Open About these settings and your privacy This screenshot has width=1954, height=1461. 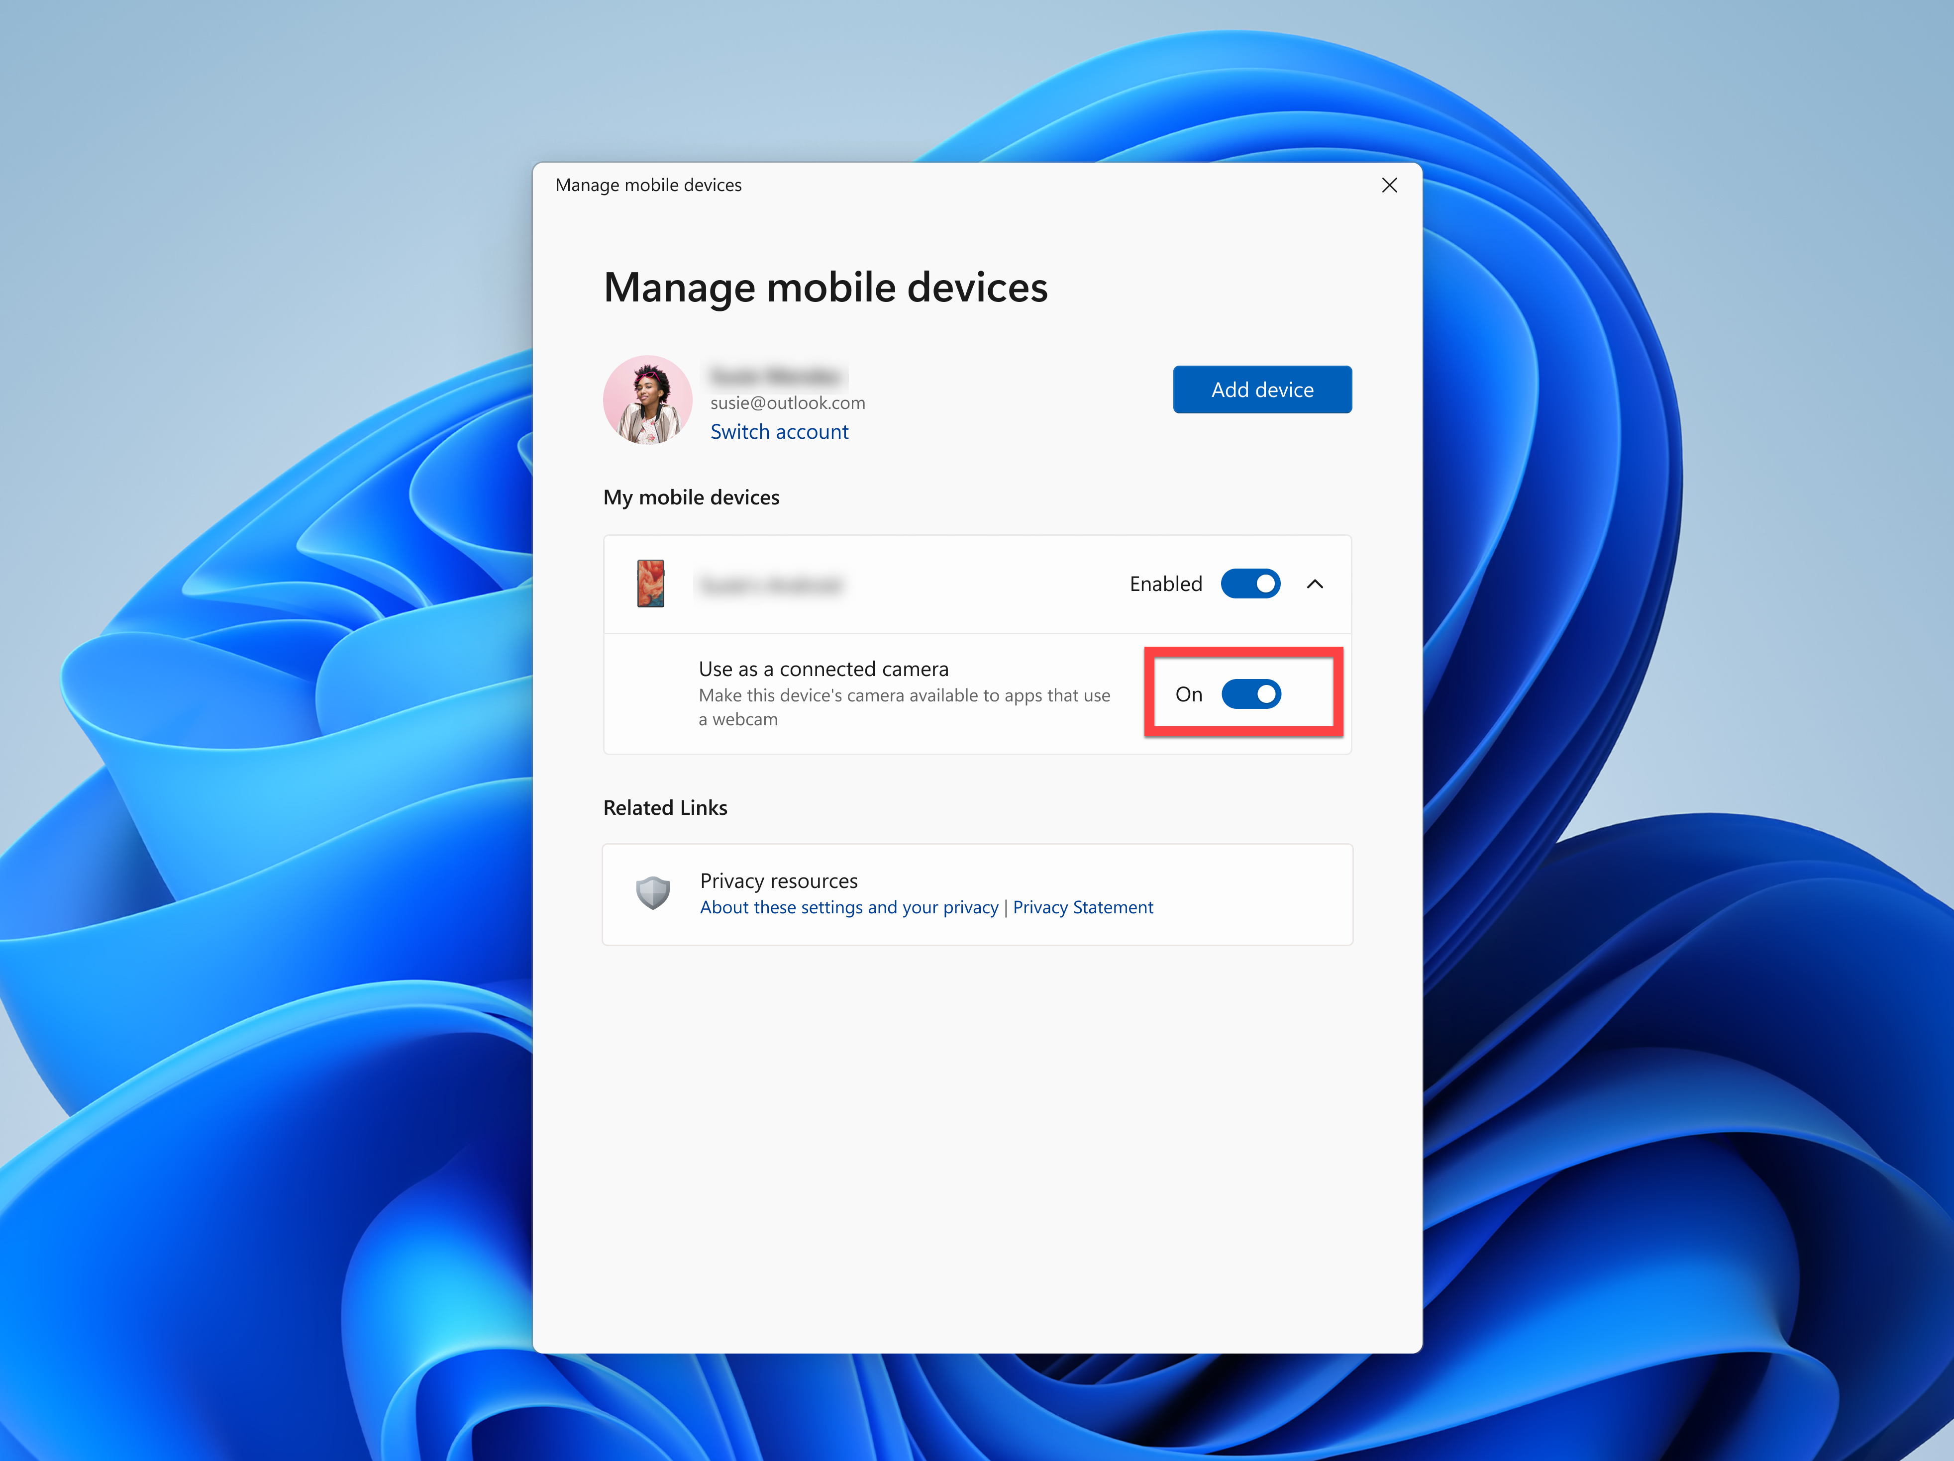pos(849,907)
